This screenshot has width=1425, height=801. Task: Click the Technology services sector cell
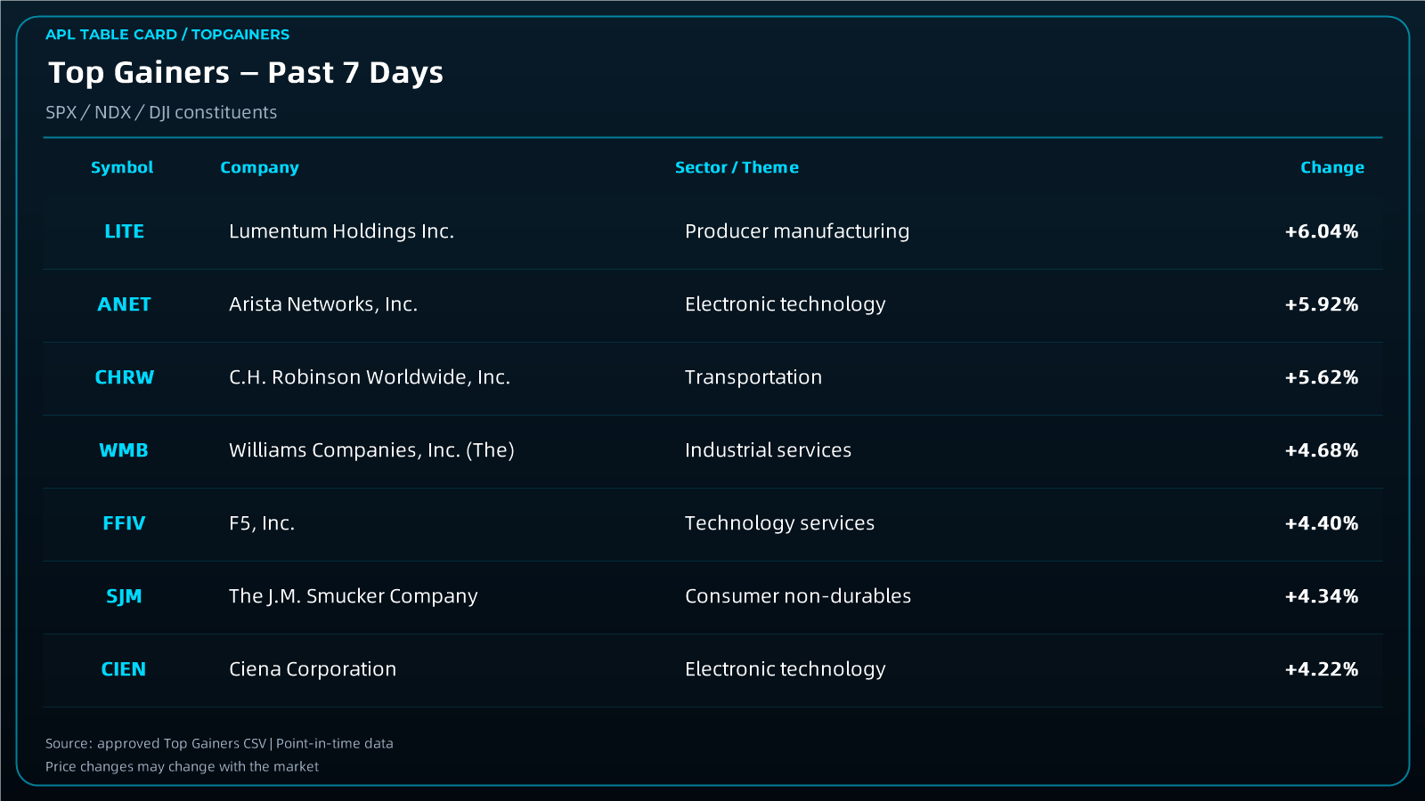pyautogui.click(x=779, y=523)
